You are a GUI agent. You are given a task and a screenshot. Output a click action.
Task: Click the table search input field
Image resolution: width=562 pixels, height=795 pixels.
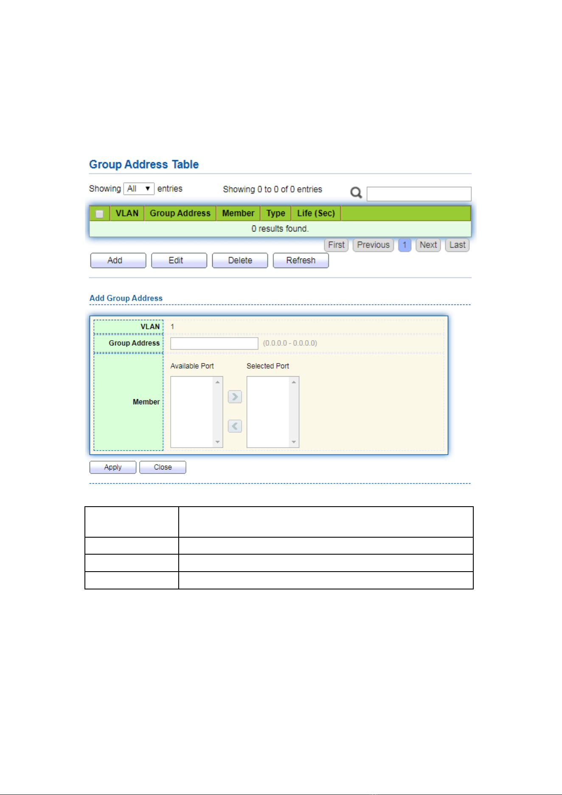pyautogui.click(x=419, y=194)
